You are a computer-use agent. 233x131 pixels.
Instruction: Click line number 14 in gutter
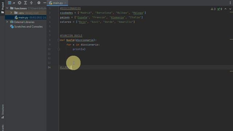pyautogui.click(x=49, y=67)
